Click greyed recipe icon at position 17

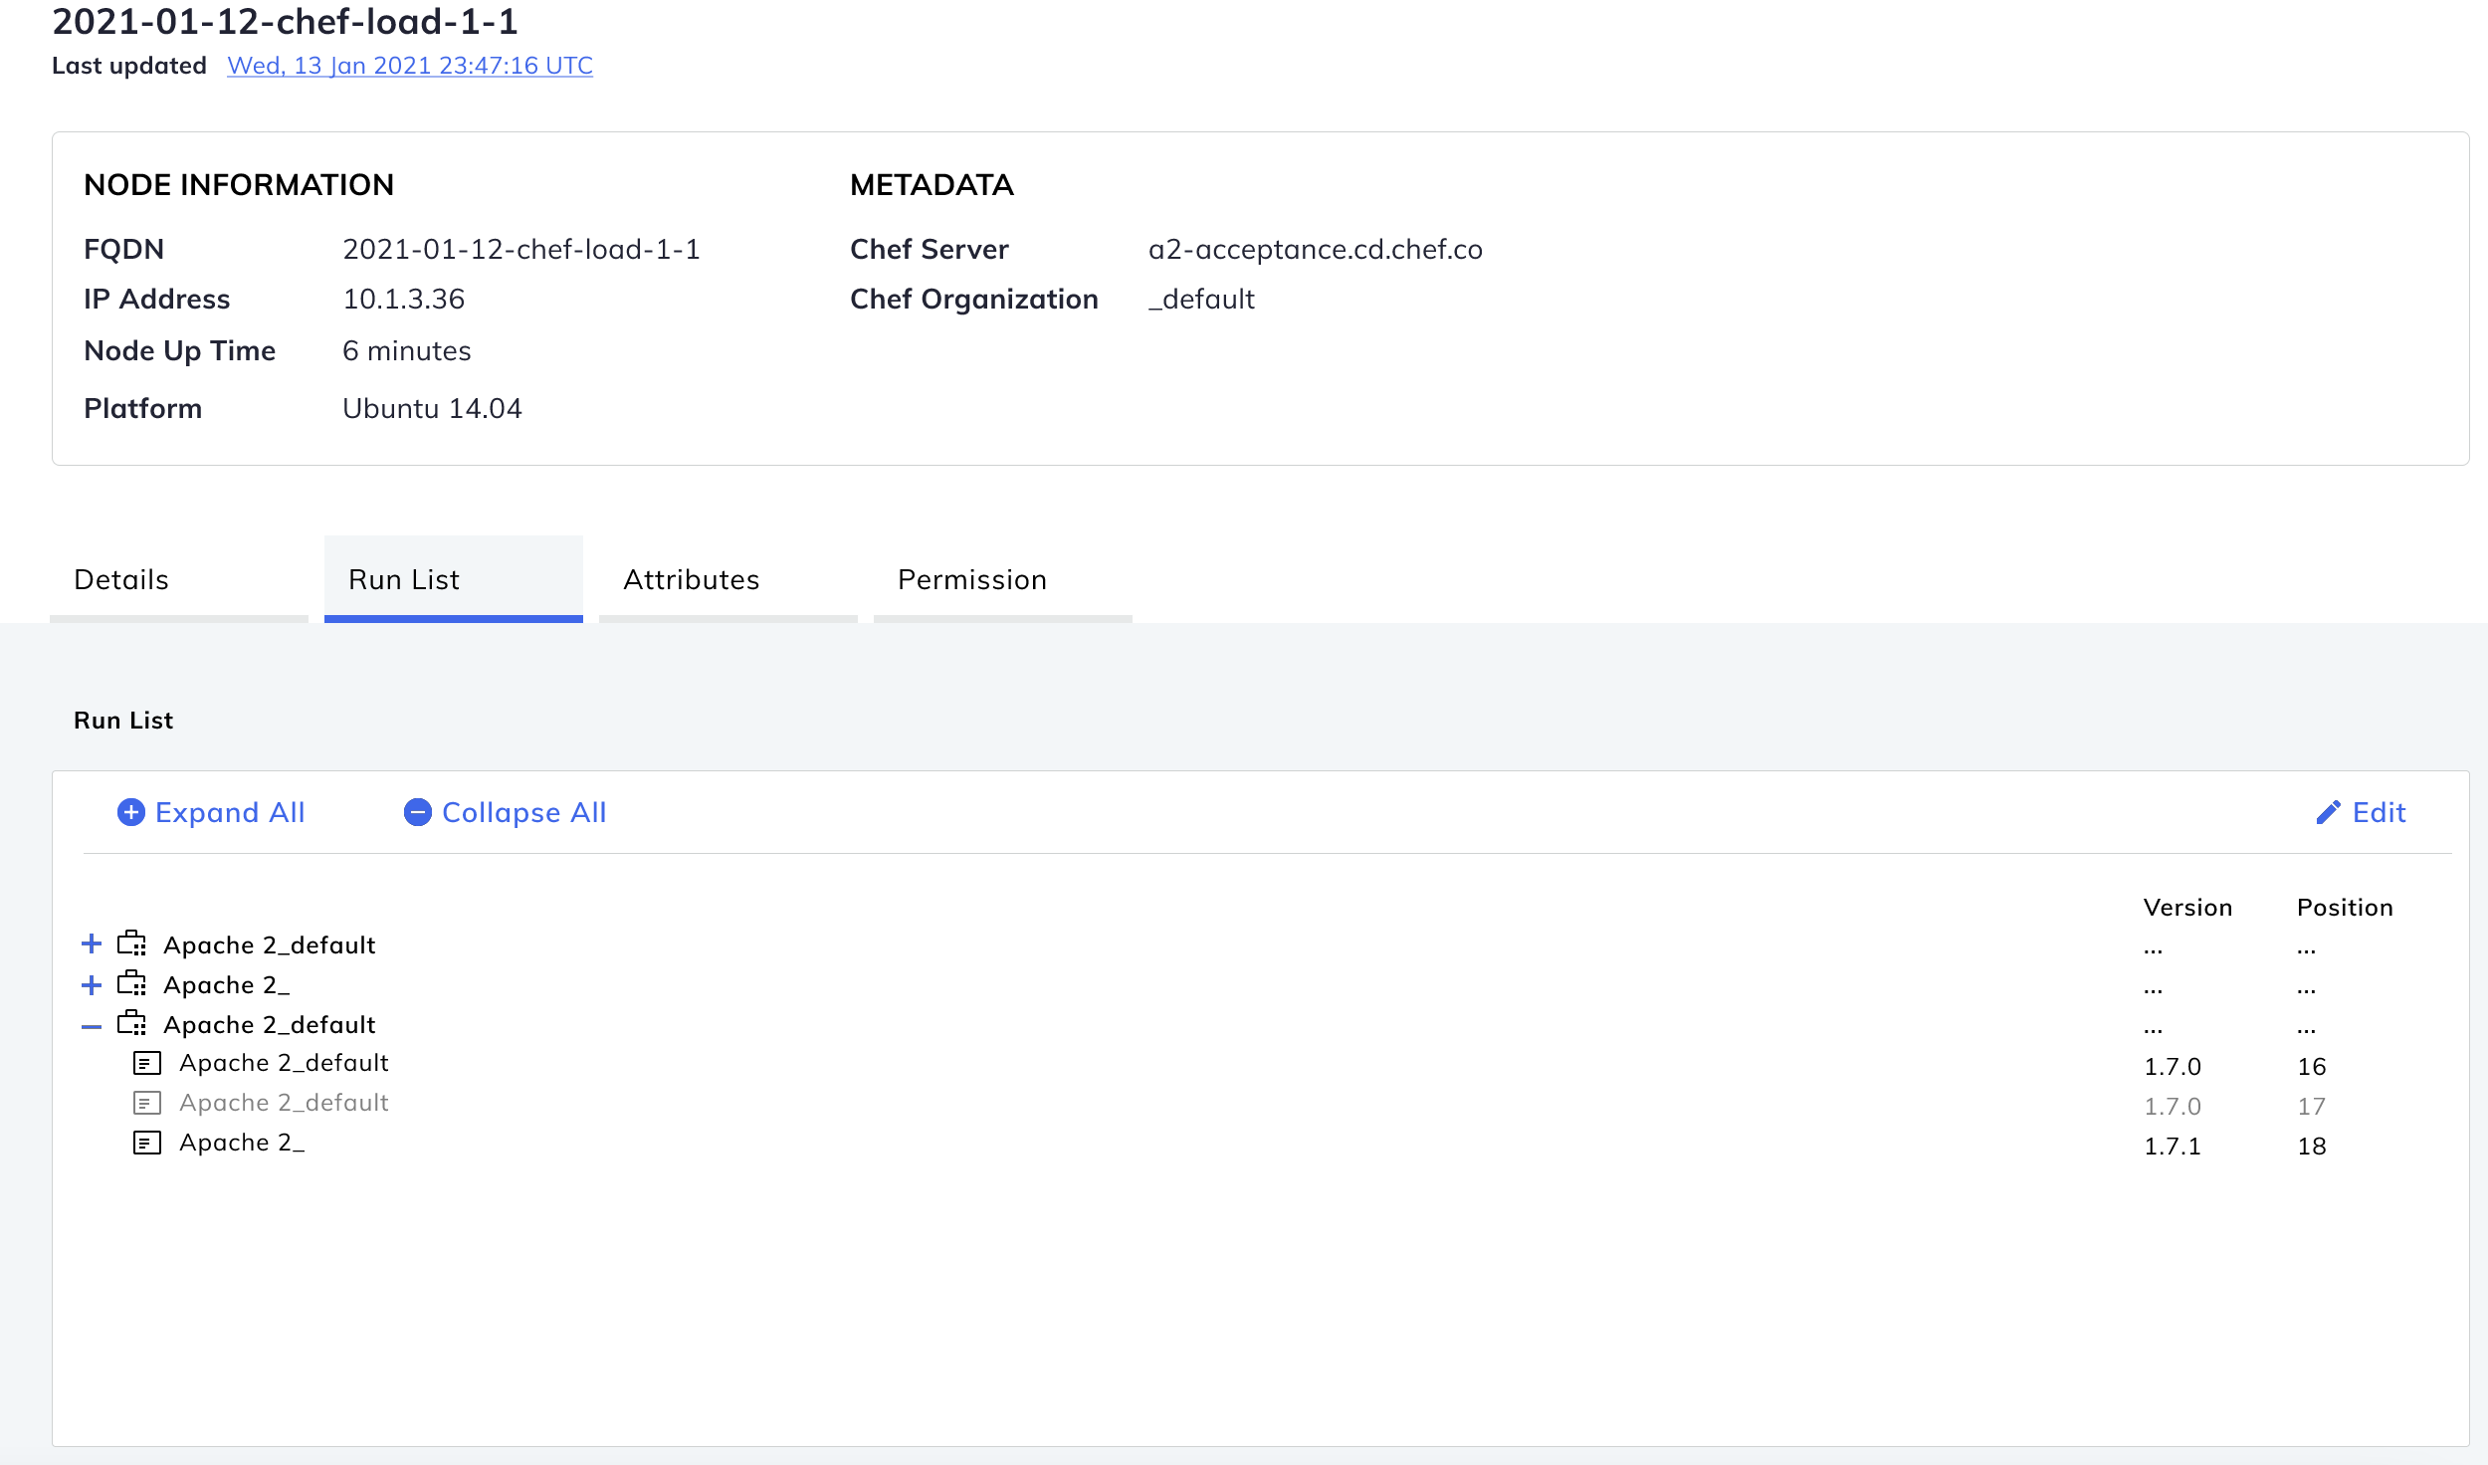tap(147, 1103)
